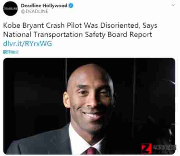180x156 pixels.
Task: Click 'National Transportation Safety Board Report' text
Action: tap(78, 35)
